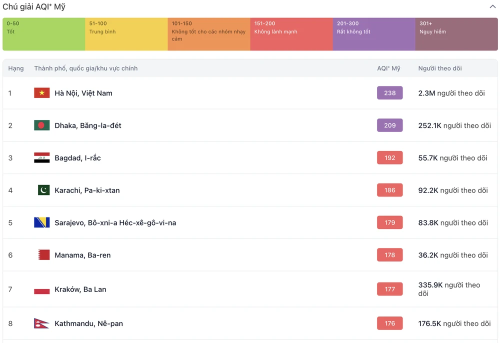Open the Hà Nội, Việt Nam link
The width and height of the screenshot is (500, 343).
tap(83, 93)
